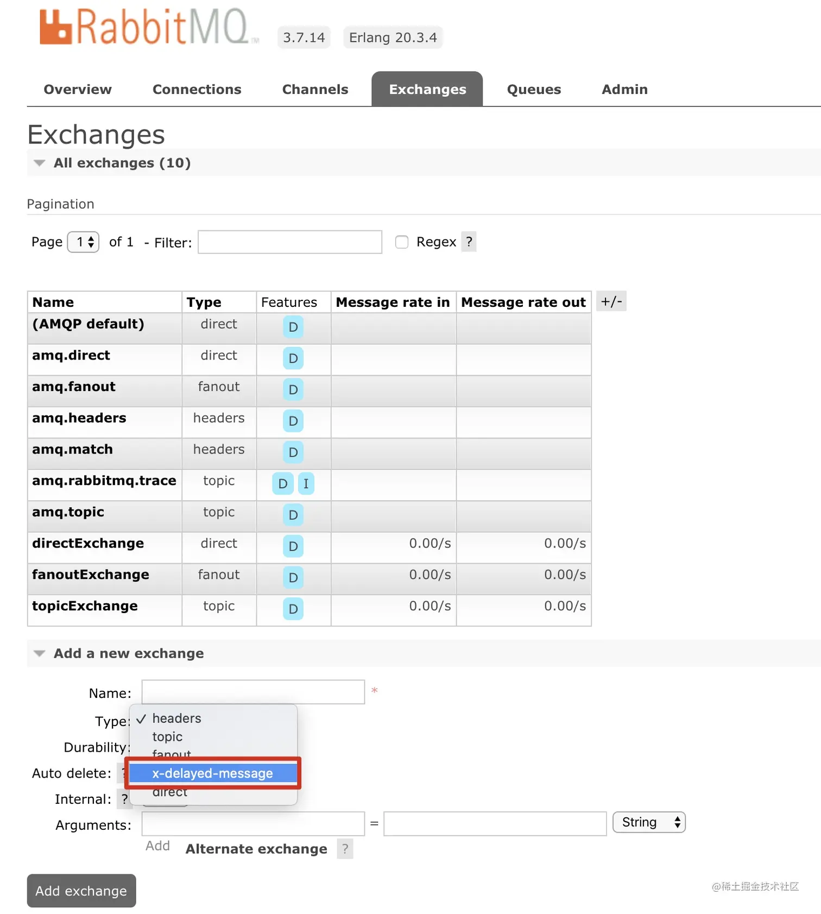Open the Regex help question mark

(469, 242)
